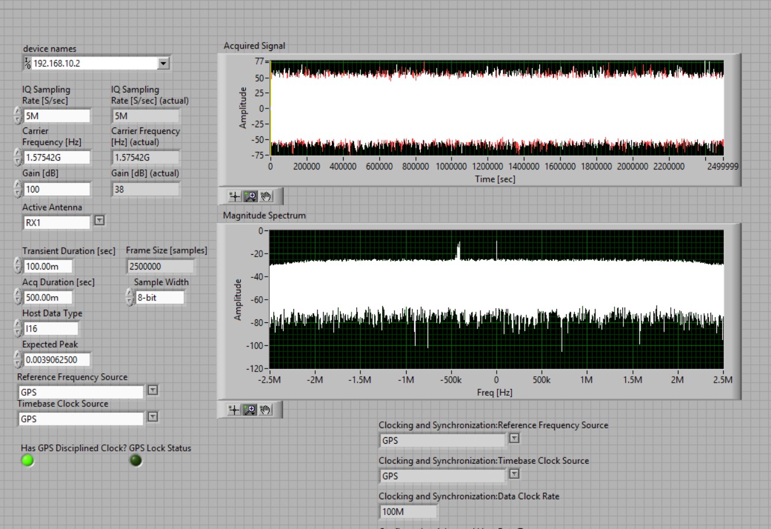Click the Acq Duration stepper arrows

(17, 296)
